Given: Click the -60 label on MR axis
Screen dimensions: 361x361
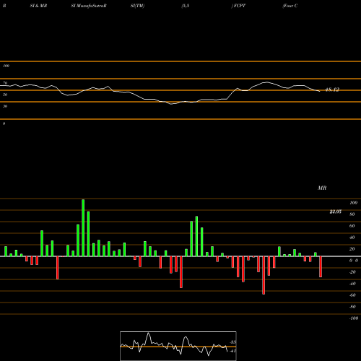Looking at the screenshot, I should click(x=352, y=295).
